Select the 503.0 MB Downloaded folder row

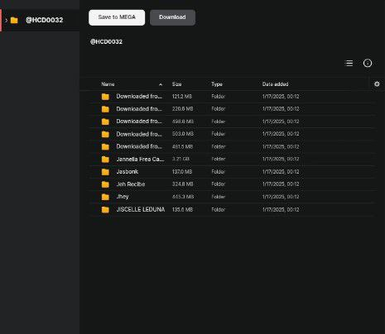(232, 134)
